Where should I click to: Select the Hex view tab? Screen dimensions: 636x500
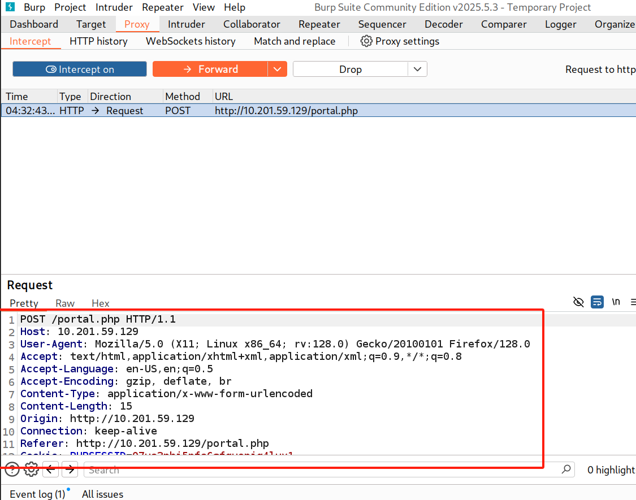[x=101, y=303]
